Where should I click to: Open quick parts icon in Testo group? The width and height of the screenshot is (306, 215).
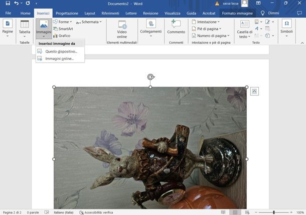pyautogui.click(x=258, y=22)
